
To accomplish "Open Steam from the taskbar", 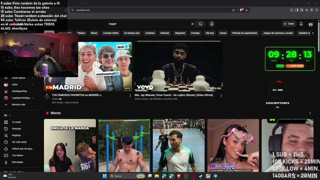I will [x=200, y=176].
